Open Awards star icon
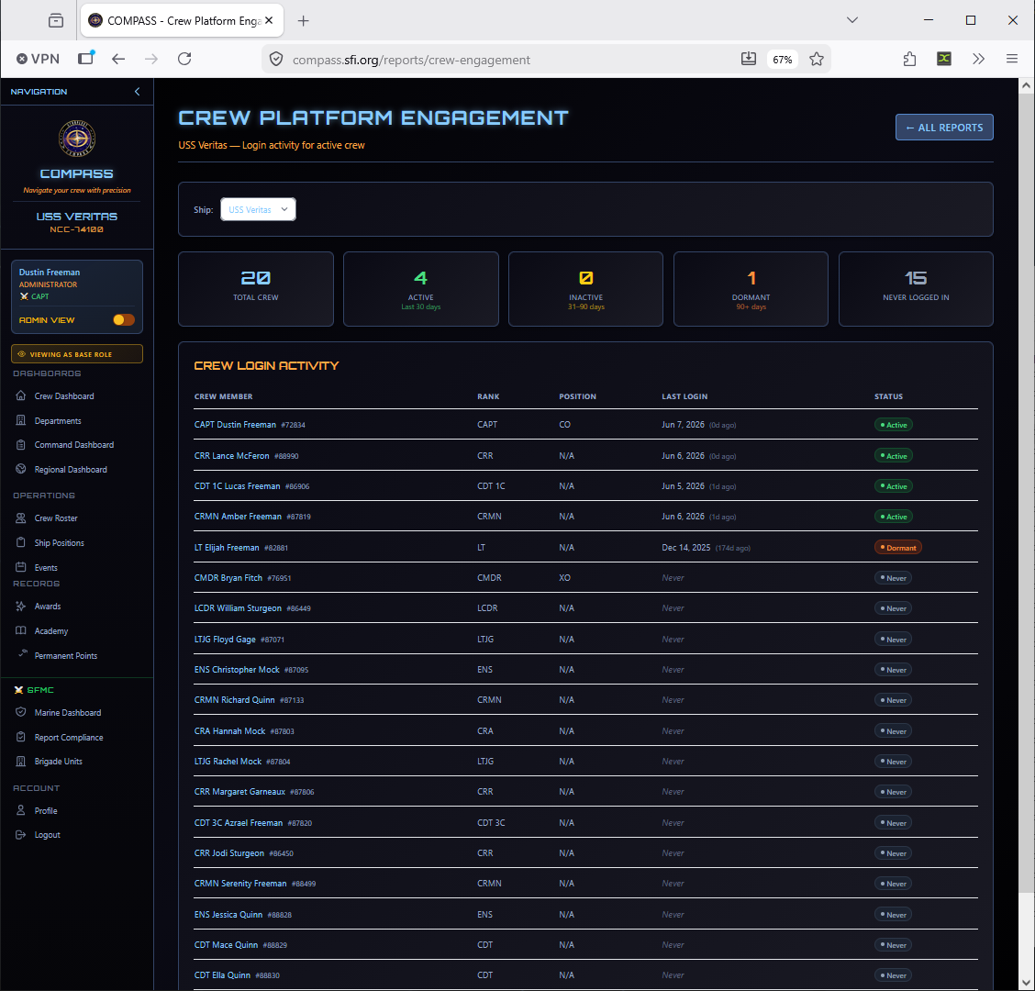The width and height of the screenshot is (1035, 991). pyautogui.click(x=20, y=607)
